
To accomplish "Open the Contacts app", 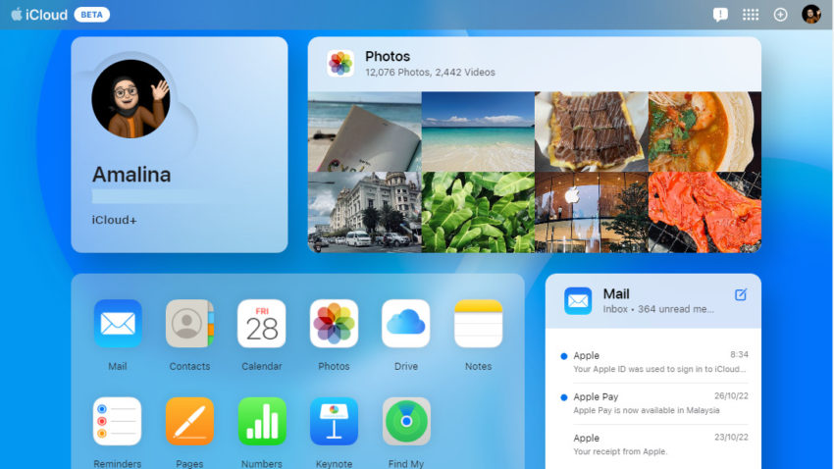I will tap(189, 324).
